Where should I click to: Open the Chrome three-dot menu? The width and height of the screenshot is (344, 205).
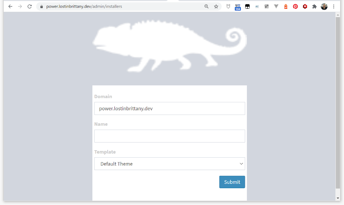click(334, 6)
